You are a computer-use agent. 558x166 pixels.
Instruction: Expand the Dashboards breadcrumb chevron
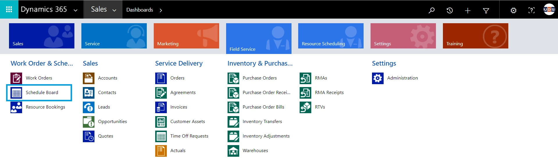(161, 10)
